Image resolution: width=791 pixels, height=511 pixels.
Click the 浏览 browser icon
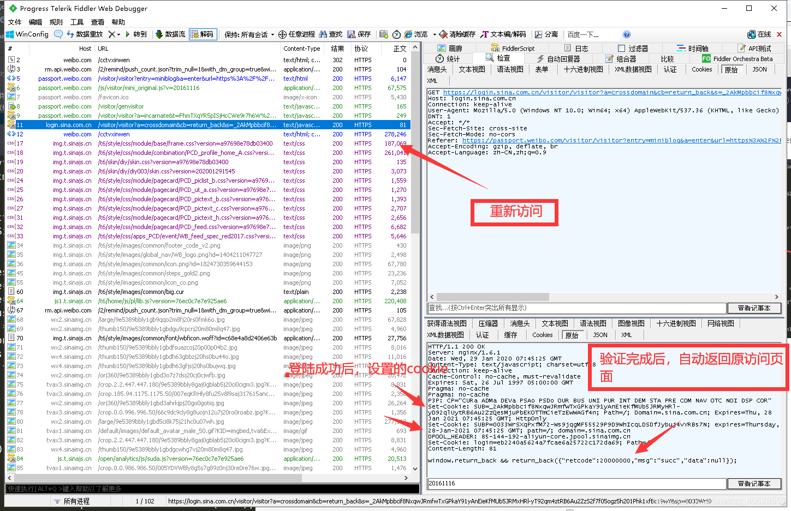click(x=408, y=34)
